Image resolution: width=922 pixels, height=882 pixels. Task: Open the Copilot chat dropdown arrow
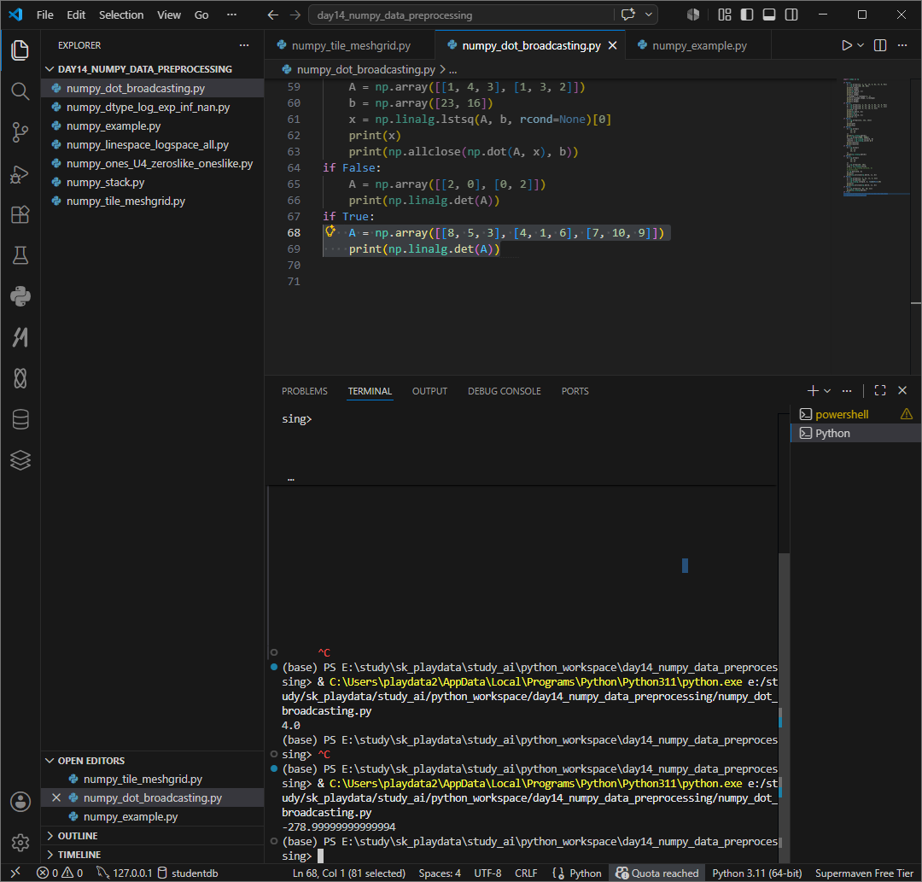click(x=649, y=15)
